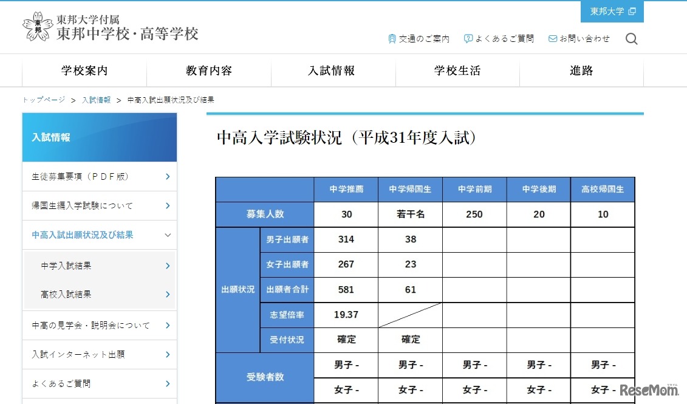Open the 学校案内 menu
The width and height of the screenshot is (687, 404).
(84, 70)
